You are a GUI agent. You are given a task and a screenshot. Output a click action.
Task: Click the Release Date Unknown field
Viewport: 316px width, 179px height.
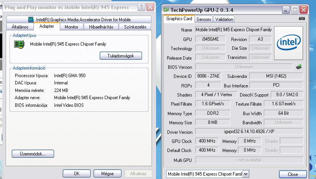[x=211, y=57]
